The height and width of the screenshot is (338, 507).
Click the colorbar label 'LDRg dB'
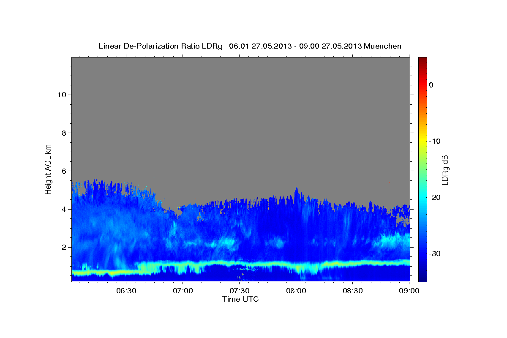click(445, 169)
